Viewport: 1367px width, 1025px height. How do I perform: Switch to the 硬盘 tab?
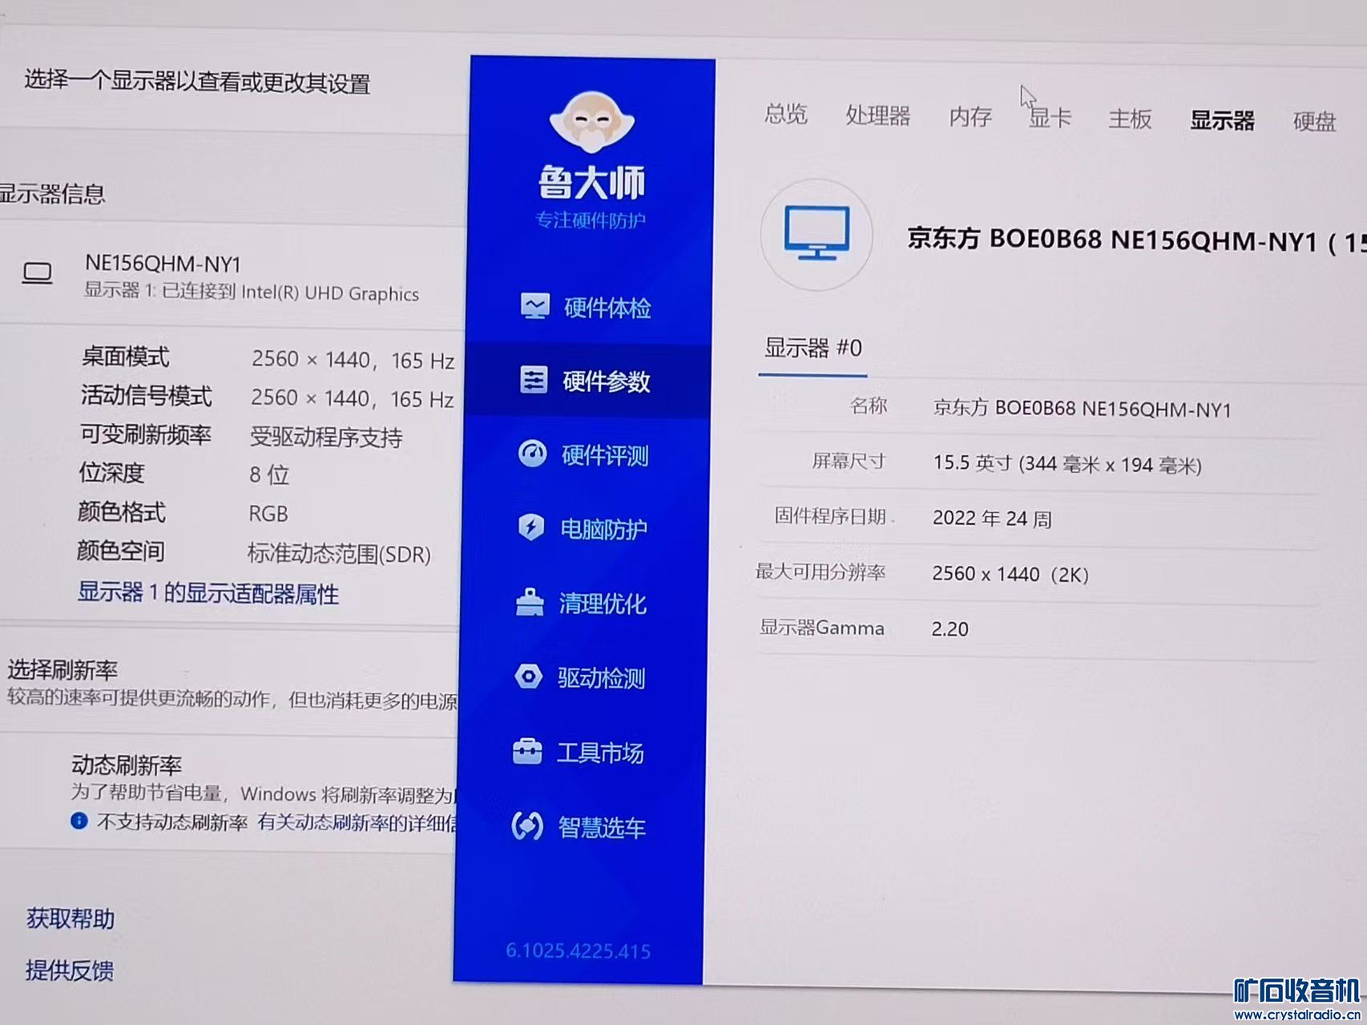coord(1315,121)
